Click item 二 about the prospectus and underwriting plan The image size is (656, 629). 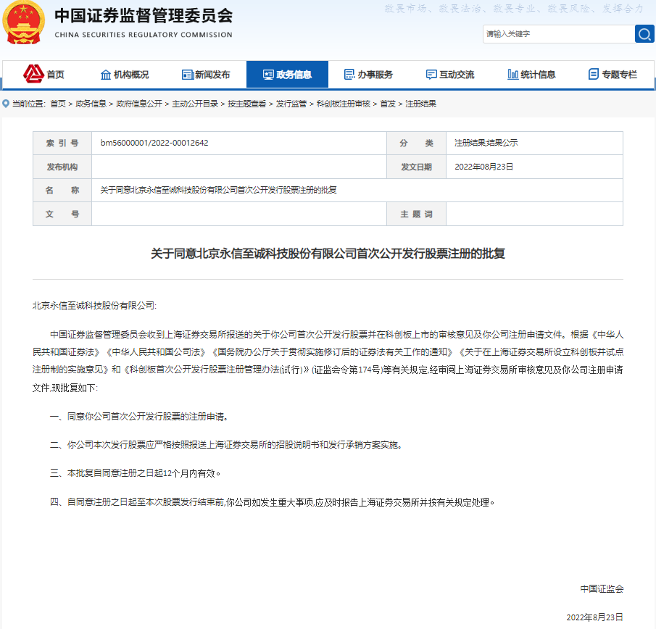[x=226, y=445]
